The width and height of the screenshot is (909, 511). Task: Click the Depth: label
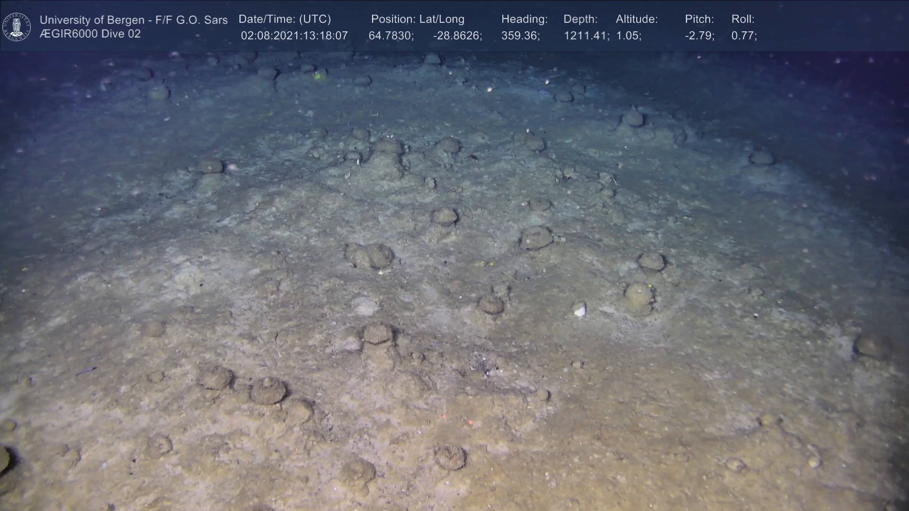(580, 19)
